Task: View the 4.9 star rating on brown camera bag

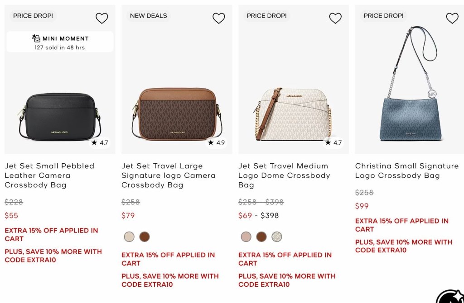Action: pos(216,142)
